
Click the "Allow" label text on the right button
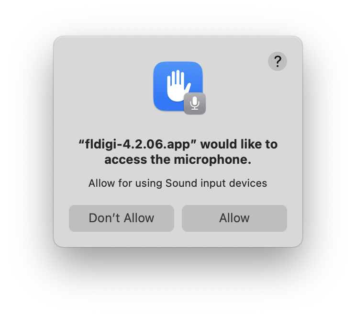coord(234,218)
